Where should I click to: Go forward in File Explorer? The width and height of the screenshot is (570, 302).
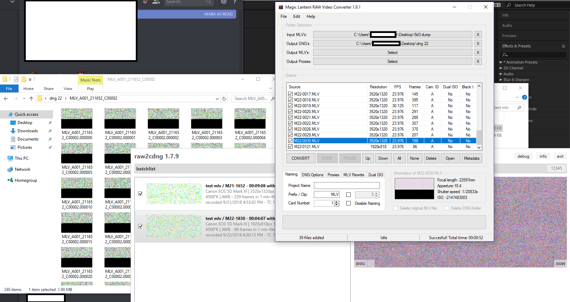click(16, 99)
